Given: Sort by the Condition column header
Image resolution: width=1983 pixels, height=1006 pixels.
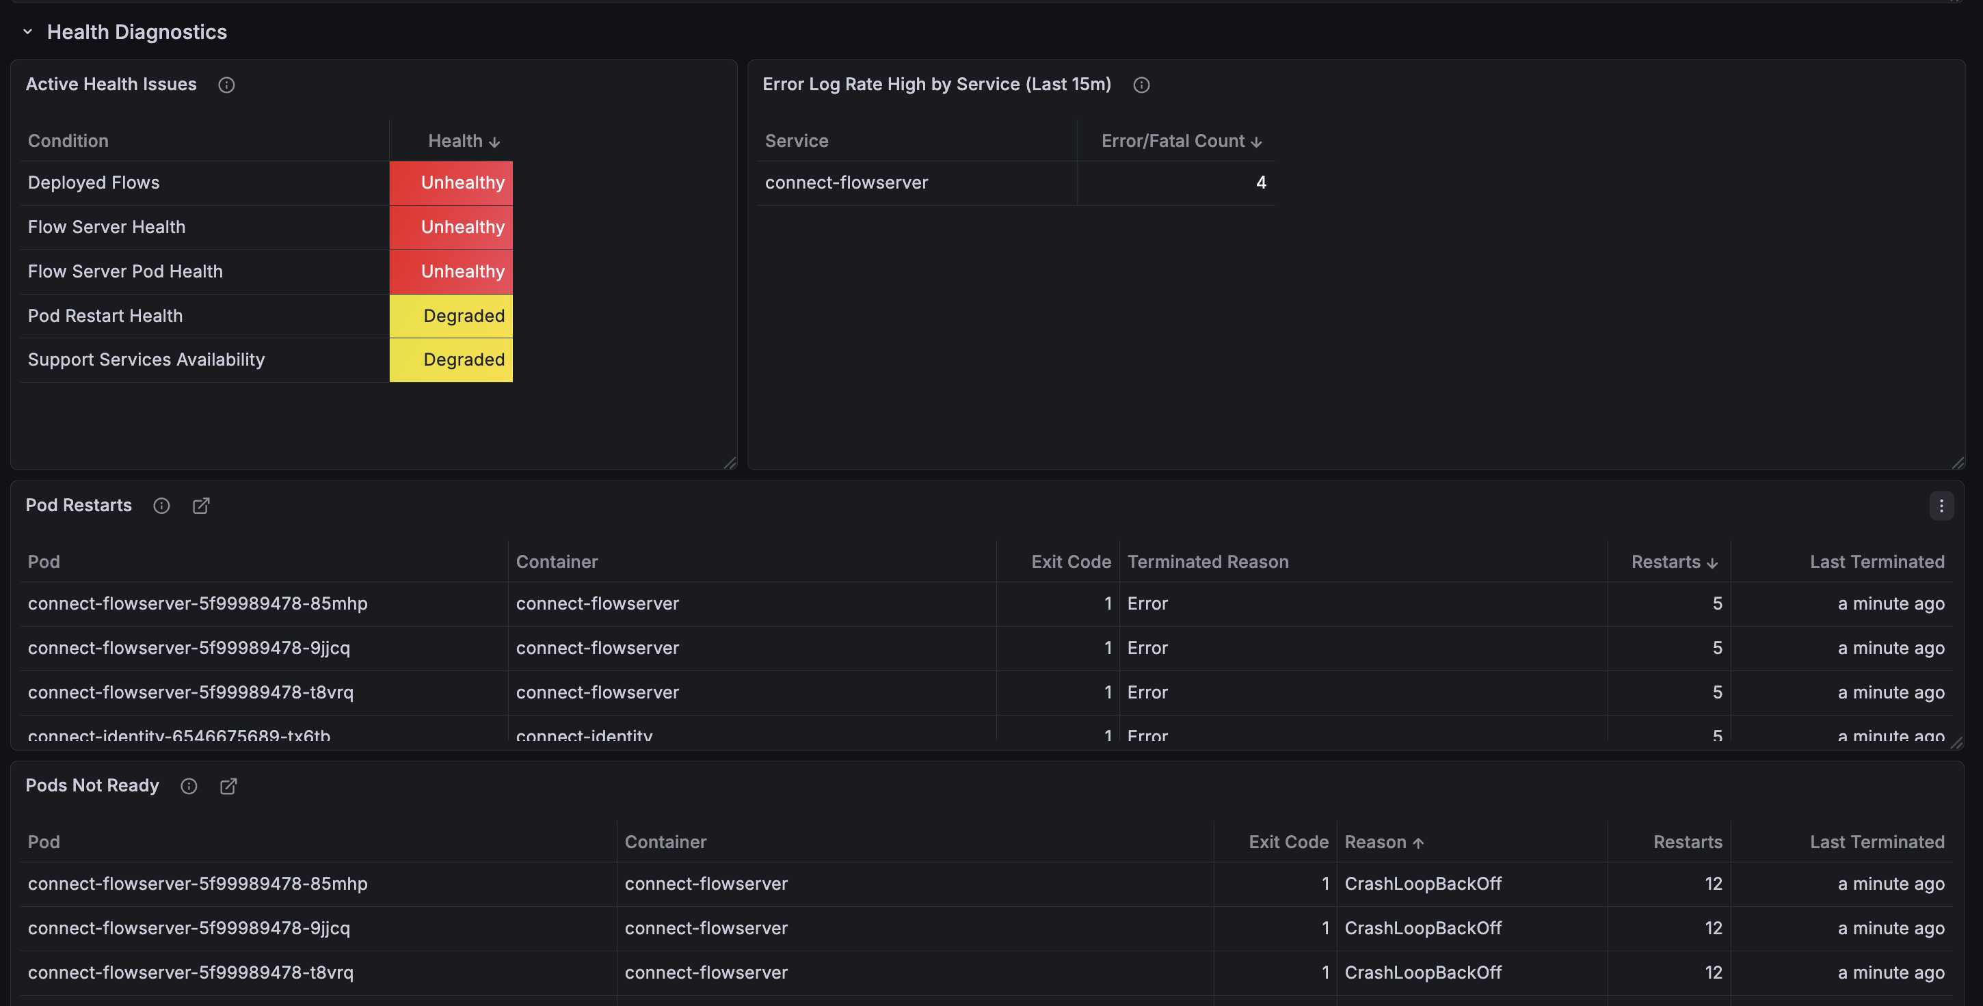Looking at the screenshot, I should (x=68, y=141).
